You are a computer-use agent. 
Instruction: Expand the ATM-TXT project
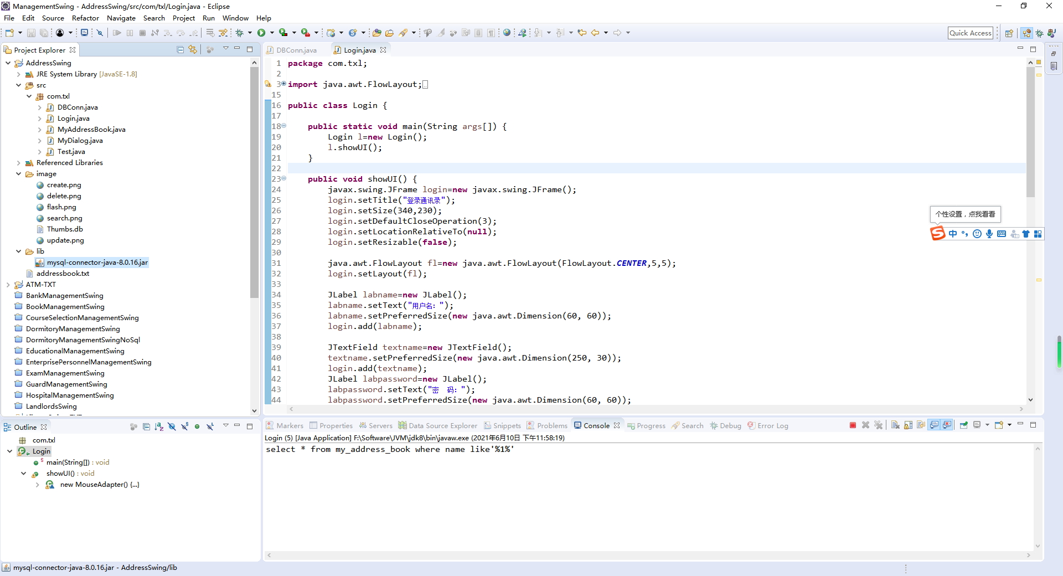[x=7, y=284]
